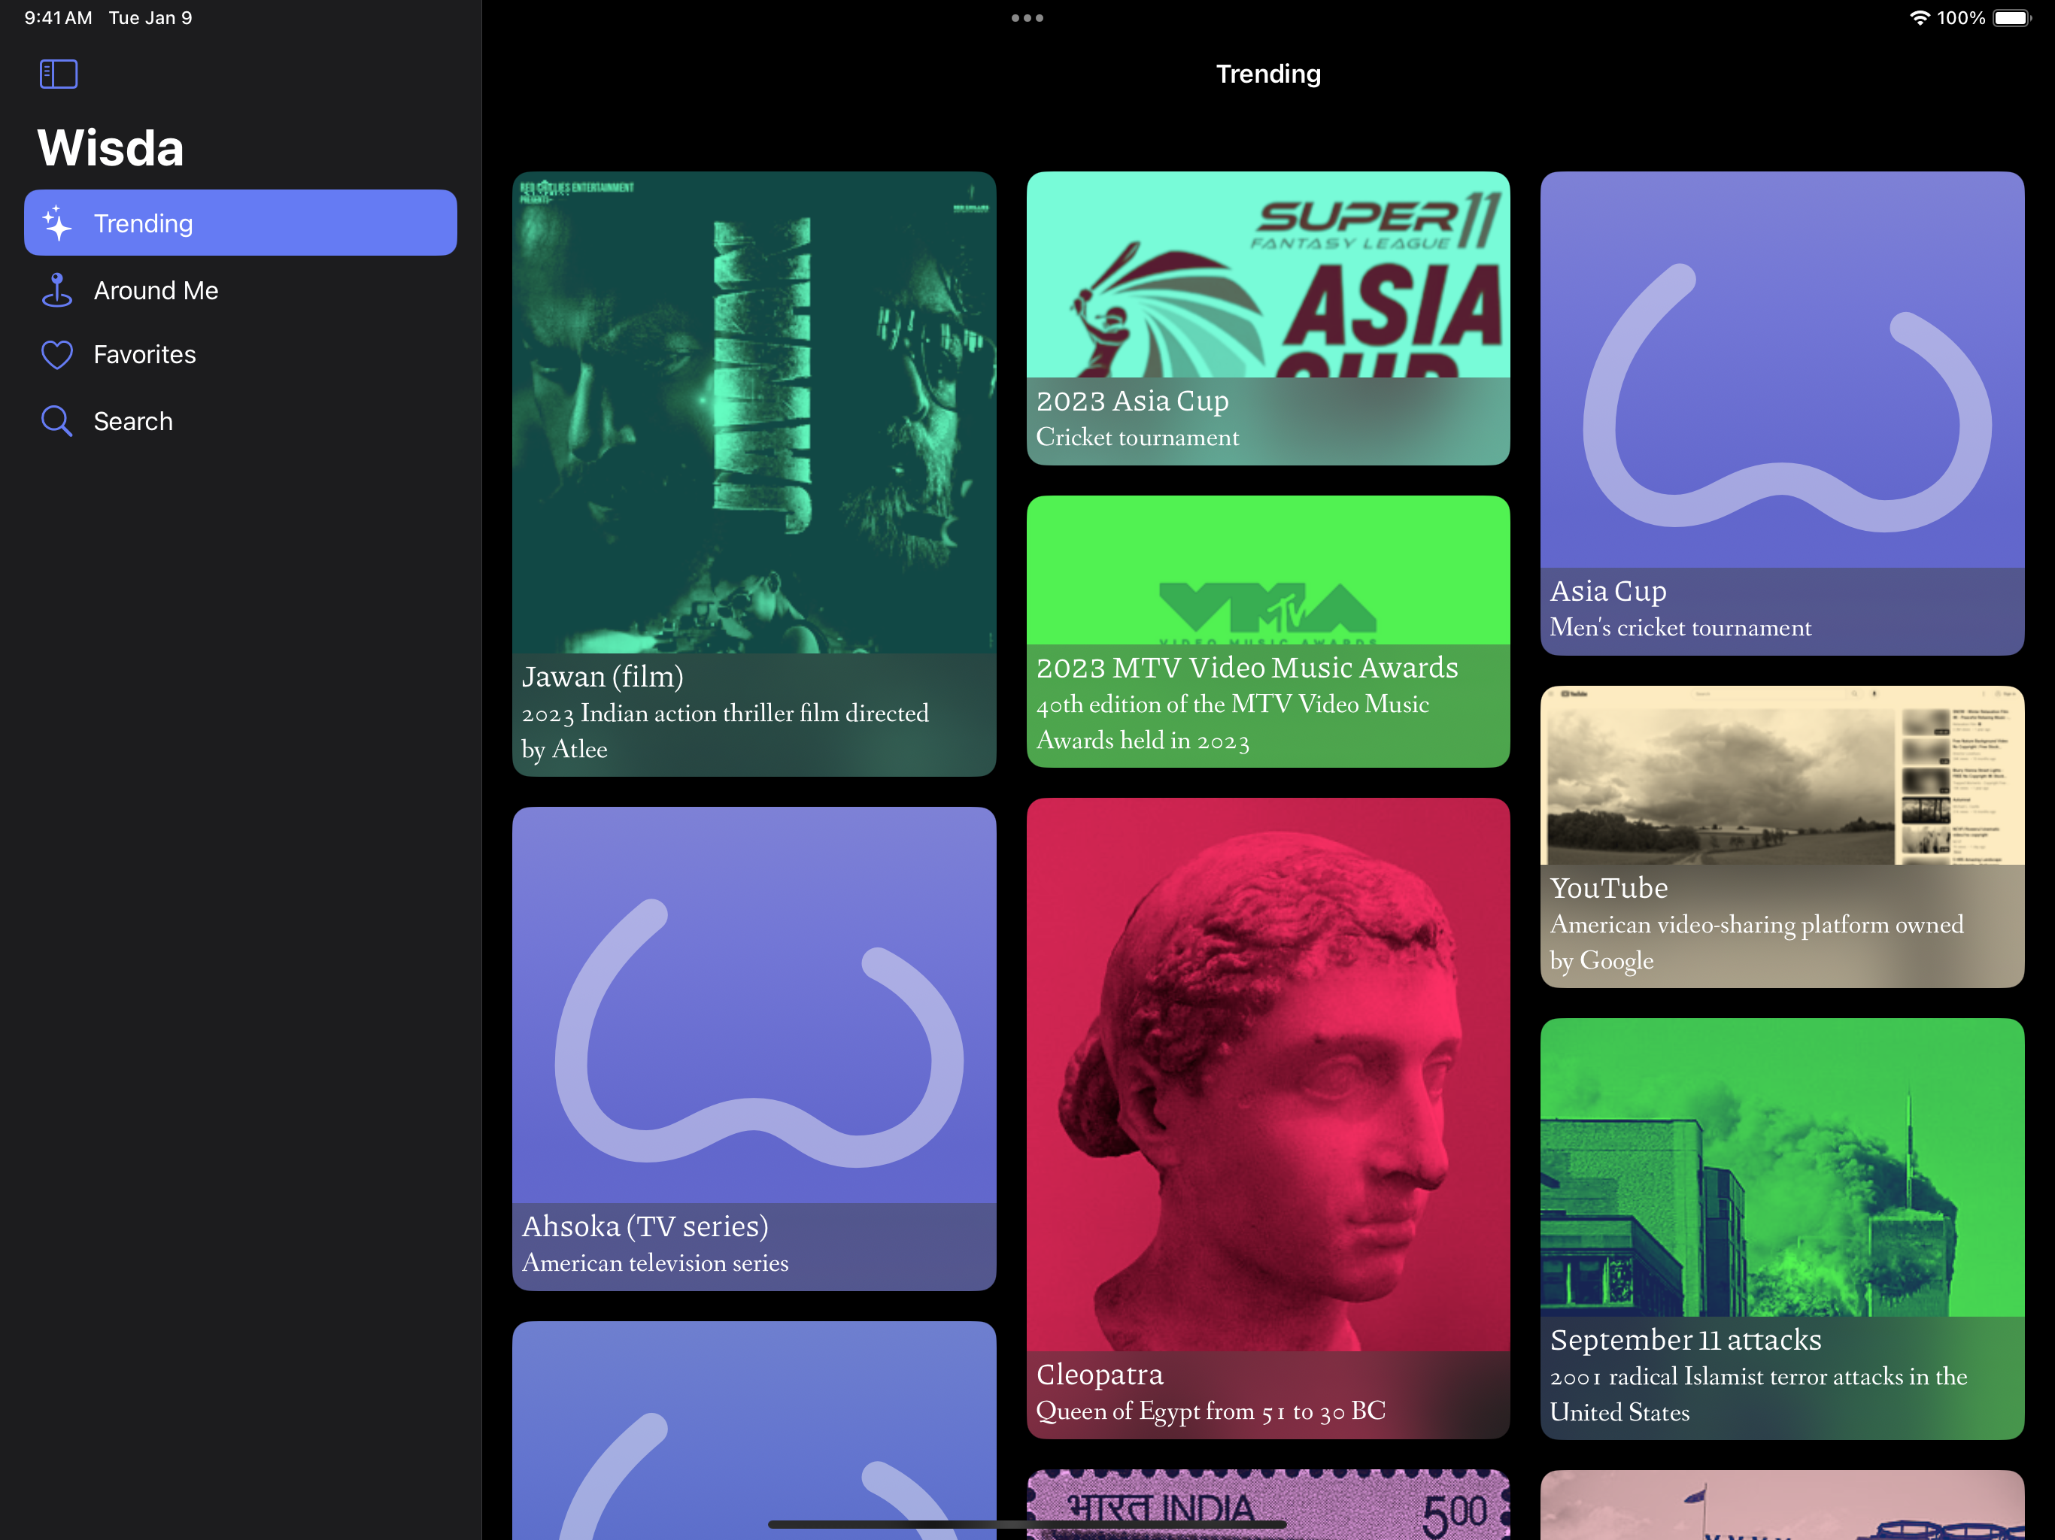Click the 'Cleopatra' title text

coord(1099,1375)
